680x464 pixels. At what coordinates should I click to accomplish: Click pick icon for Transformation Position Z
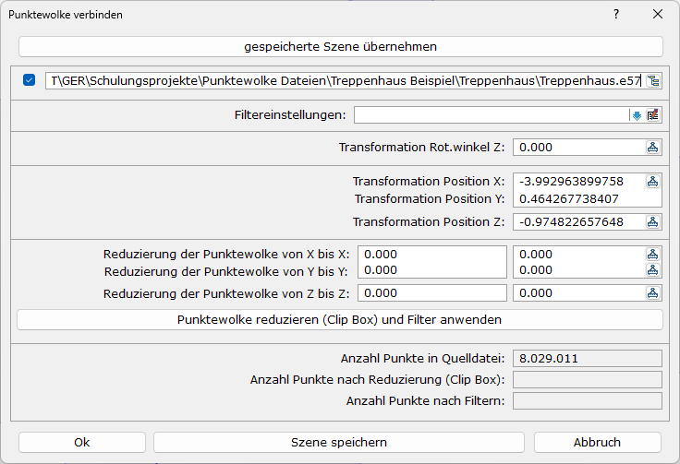click(x=653, y=221)
